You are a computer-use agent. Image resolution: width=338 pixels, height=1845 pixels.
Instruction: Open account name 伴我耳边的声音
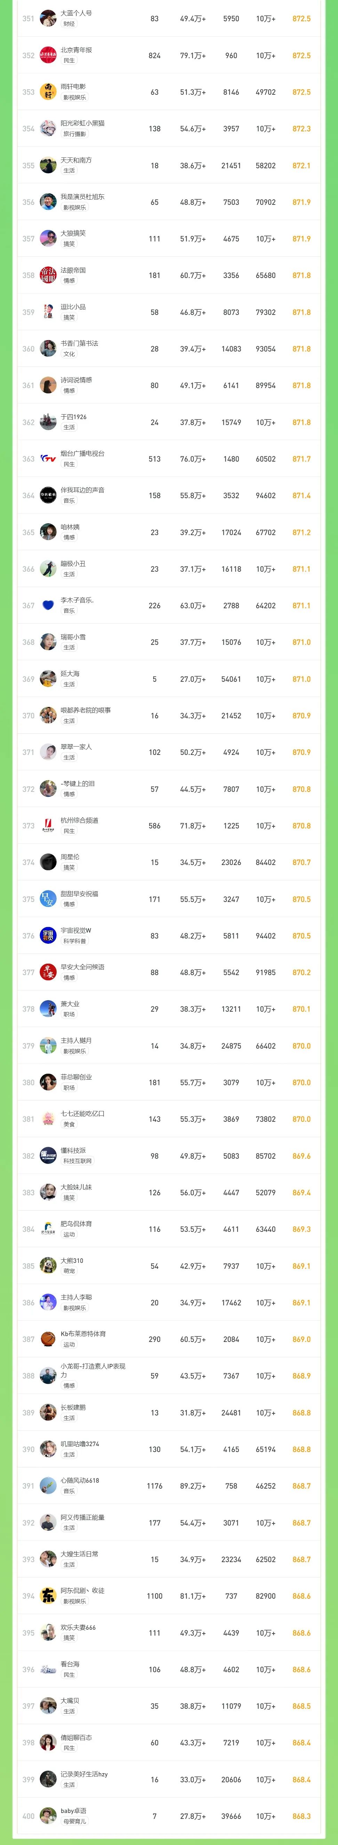coord(82,490)
